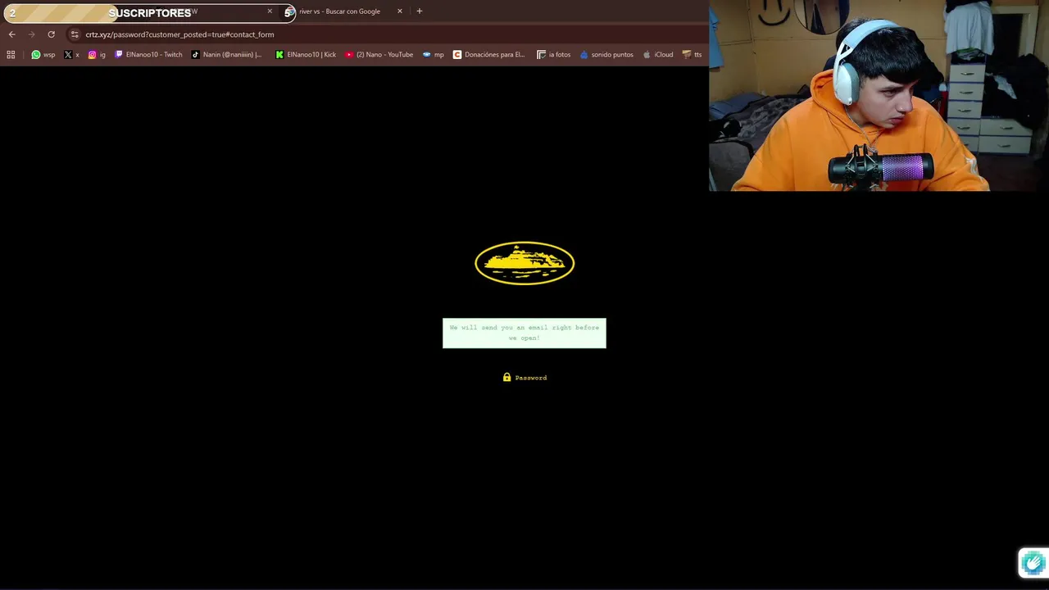Open the tts bookmark
Screen dimensions: 1049x590
click(x=693, y=55)
